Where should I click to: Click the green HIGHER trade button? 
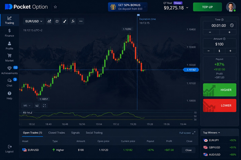coord(219,90)
